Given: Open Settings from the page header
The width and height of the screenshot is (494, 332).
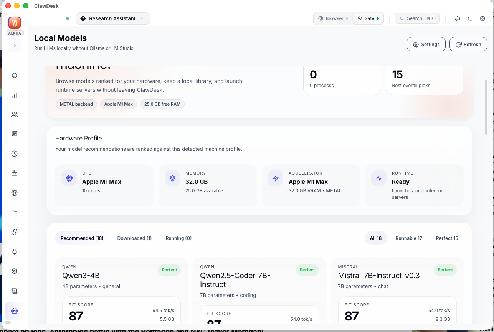Looking at the screenshot, I should (426, 44).
